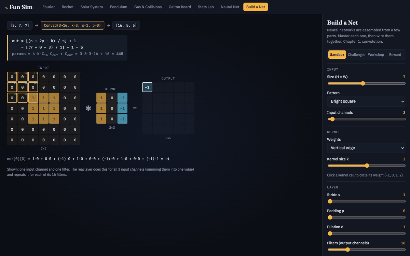Click the [3, 7, 7] input shape chip
The width and height of the screenshot is (410, 256).
point(20,25)
